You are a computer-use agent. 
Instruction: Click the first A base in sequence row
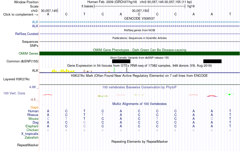(48, 14)
